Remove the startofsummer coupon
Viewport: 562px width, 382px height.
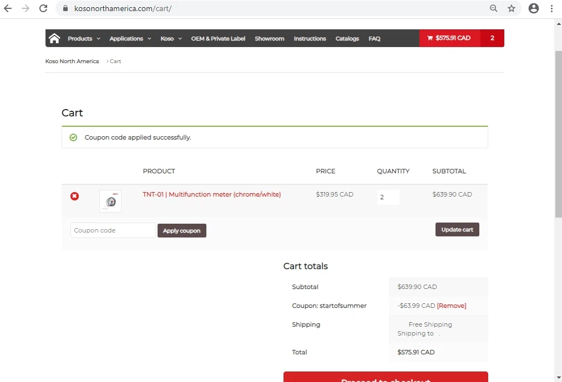point(452,306)
